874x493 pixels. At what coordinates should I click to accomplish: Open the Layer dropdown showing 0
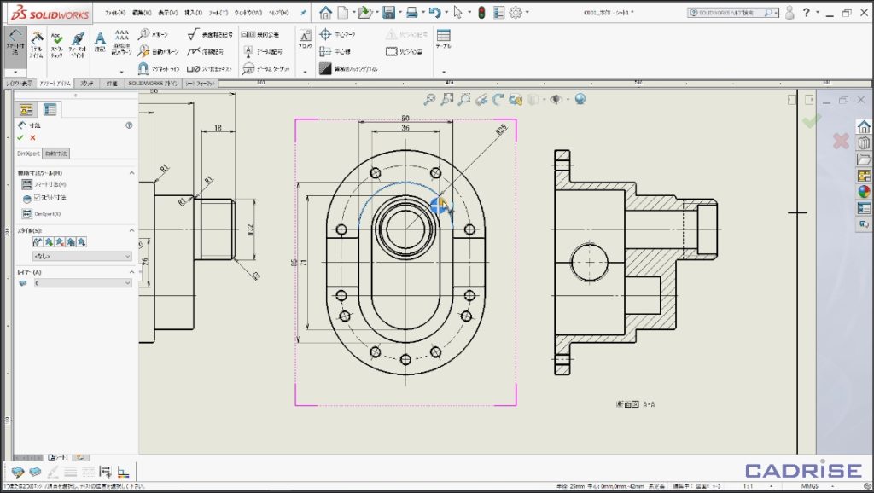[x=81, y=282]
